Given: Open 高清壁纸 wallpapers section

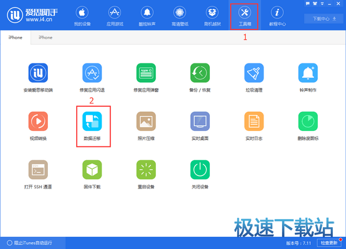Looking at the screenshot, I should (180, 16).
